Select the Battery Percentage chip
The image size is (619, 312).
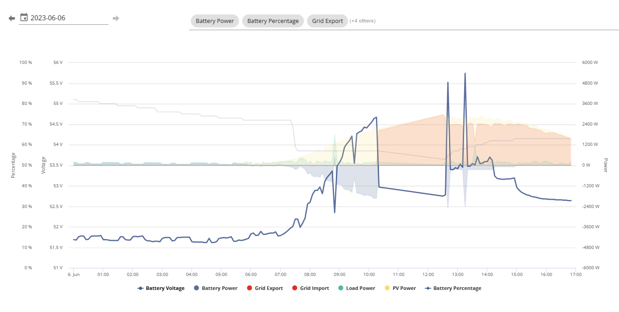(273, 21)
